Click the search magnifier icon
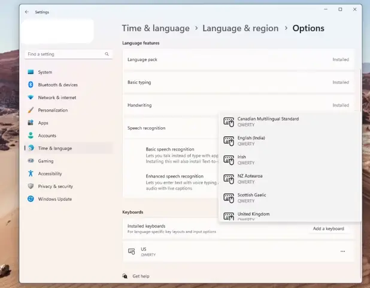 (x=107, y=54)
